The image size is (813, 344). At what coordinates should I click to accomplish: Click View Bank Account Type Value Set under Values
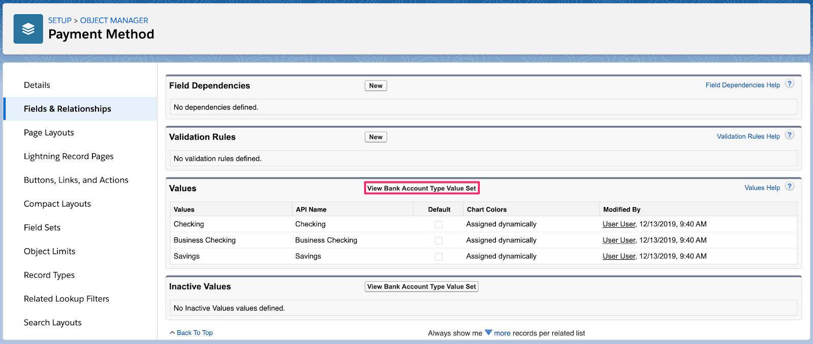pos(422,188)
